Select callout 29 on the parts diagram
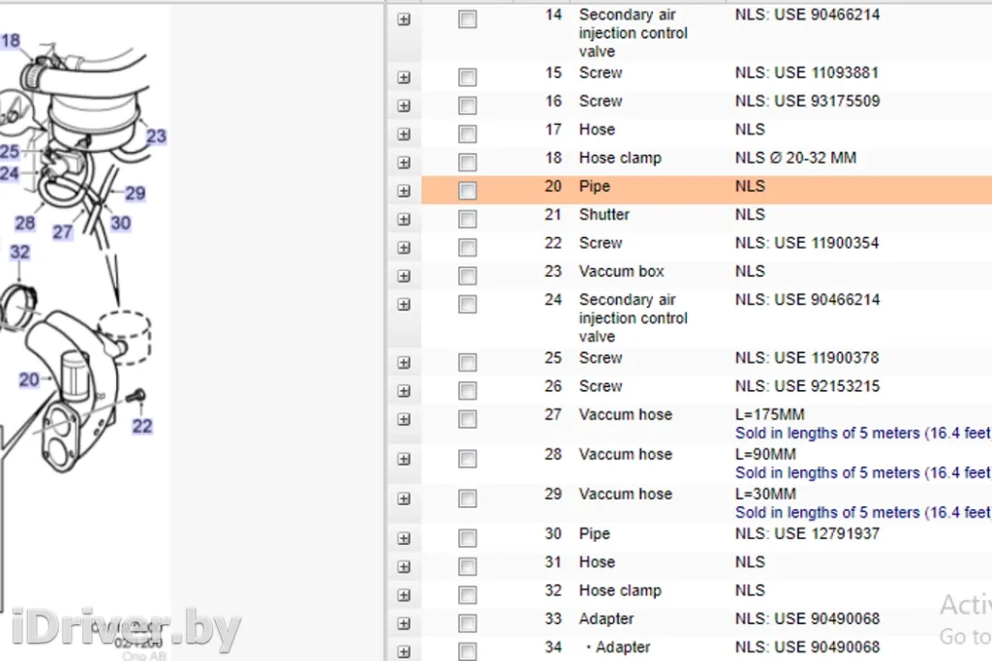This screenshot has width=992, height=661. [x=135, y=194]
